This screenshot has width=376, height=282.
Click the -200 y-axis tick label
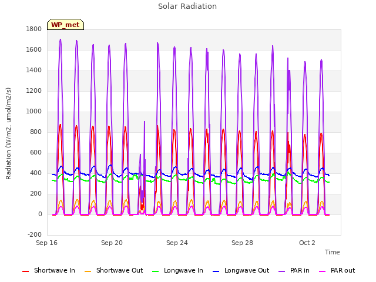pyautogui.click(x=35, y=234)
